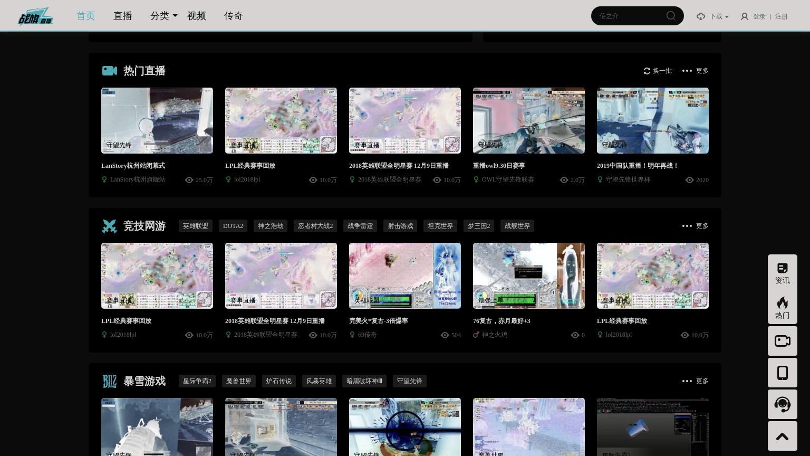Click the 热门直播 camera section icon
Viewport: 810px width, 456px height.
pos(110,71)
